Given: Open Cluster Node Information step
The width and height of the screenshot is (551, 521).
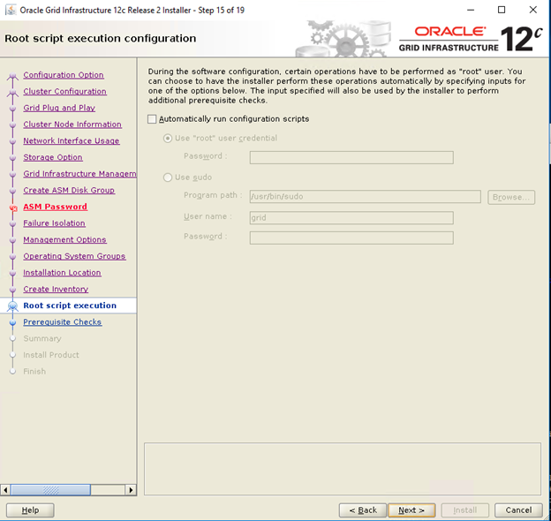Looking at the screenshot, I should [72, 125].
